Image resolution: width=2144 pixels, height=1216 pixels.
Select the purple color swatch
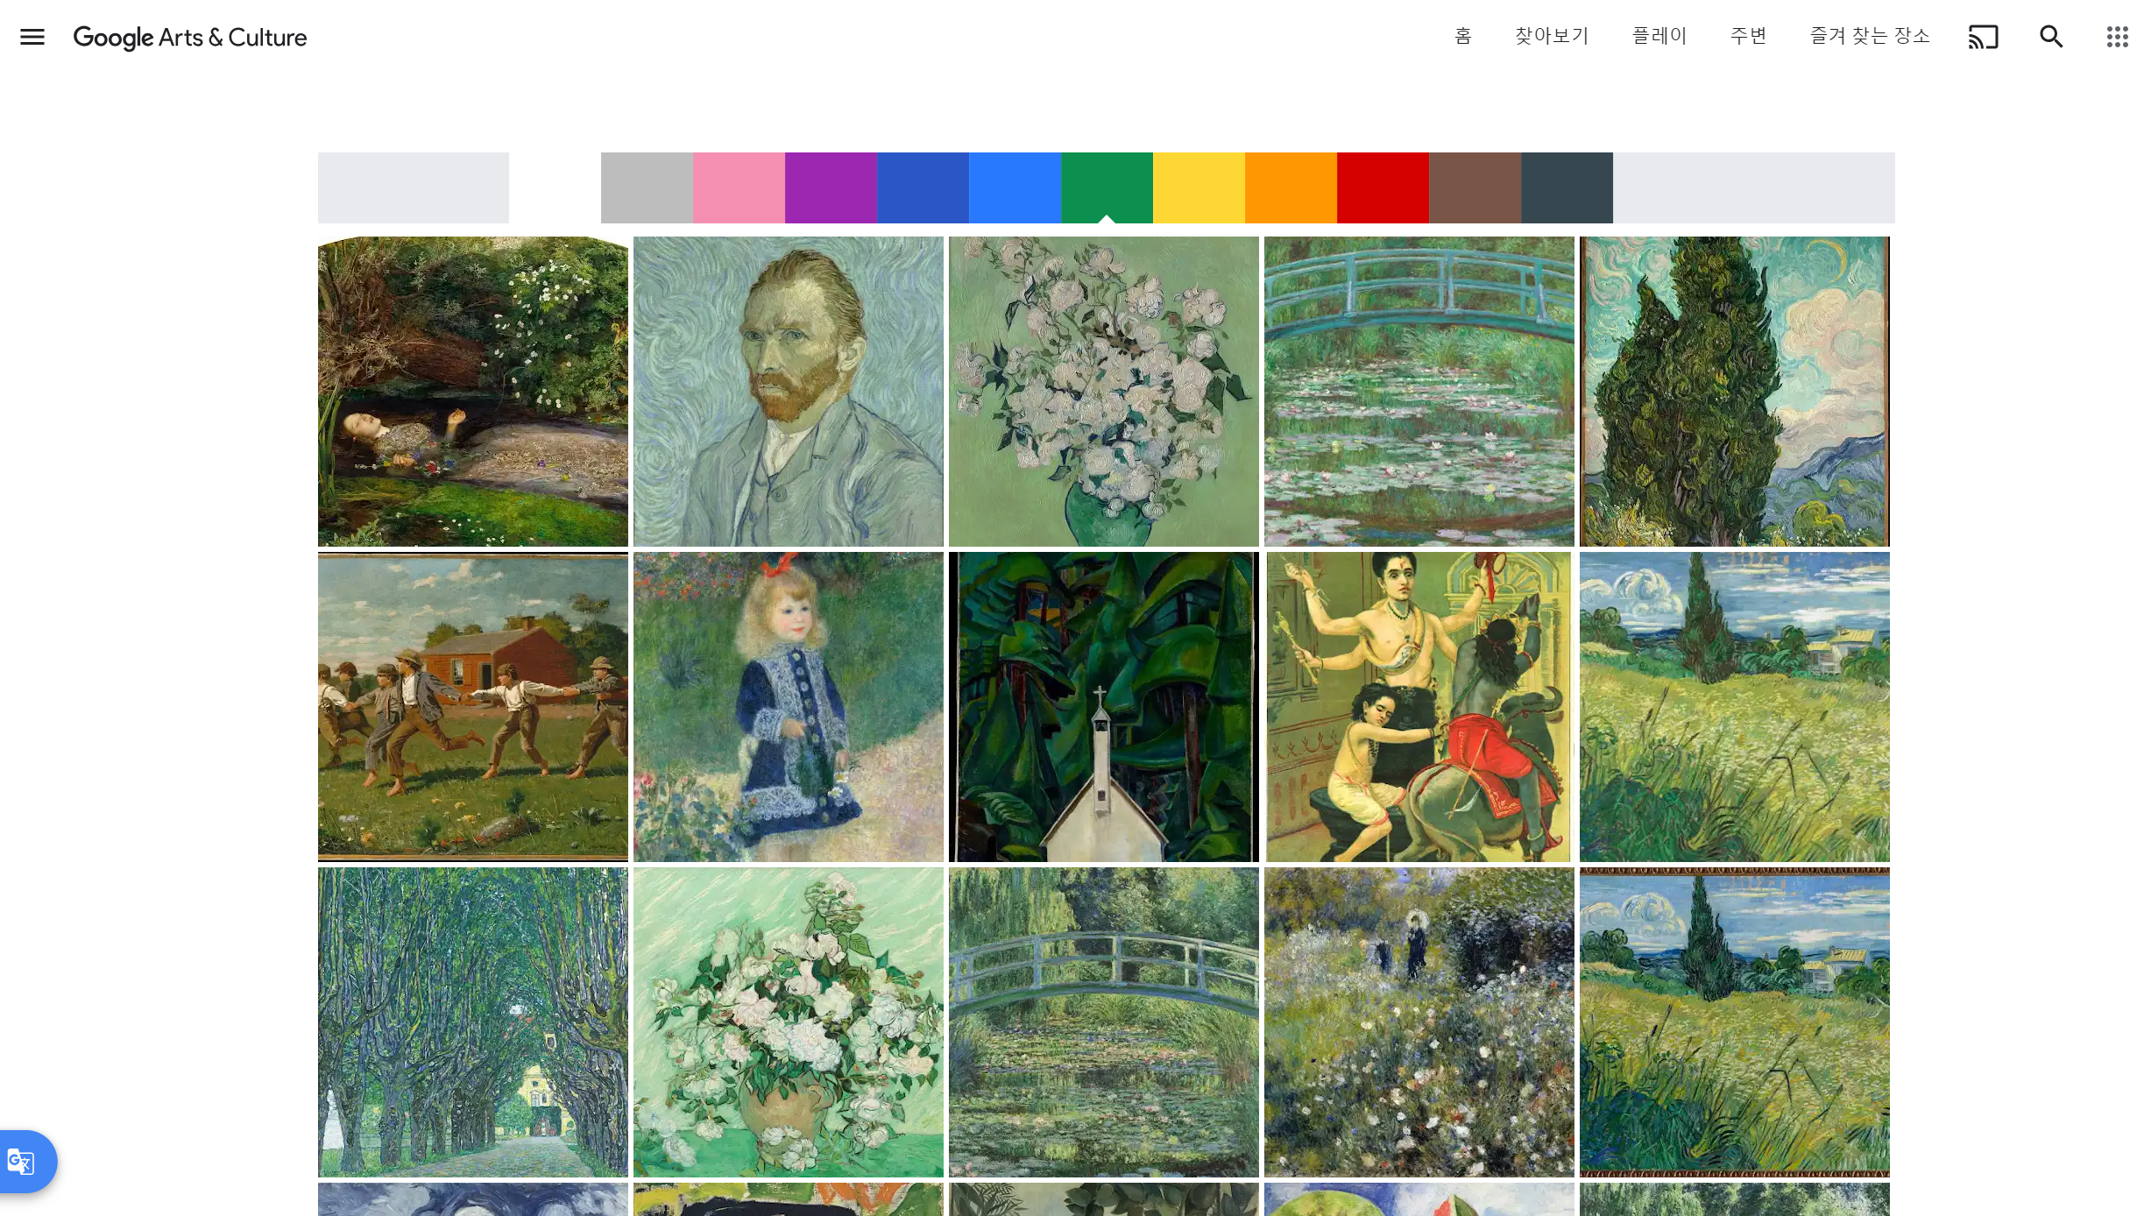(x=831, y=187)
